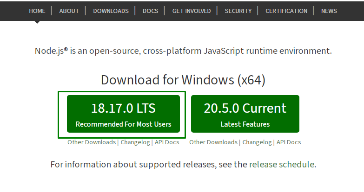The height and width of the screenshot is (192, 364).
Task: Select GET INVOLVED in navigation
Action: point(191,11)
